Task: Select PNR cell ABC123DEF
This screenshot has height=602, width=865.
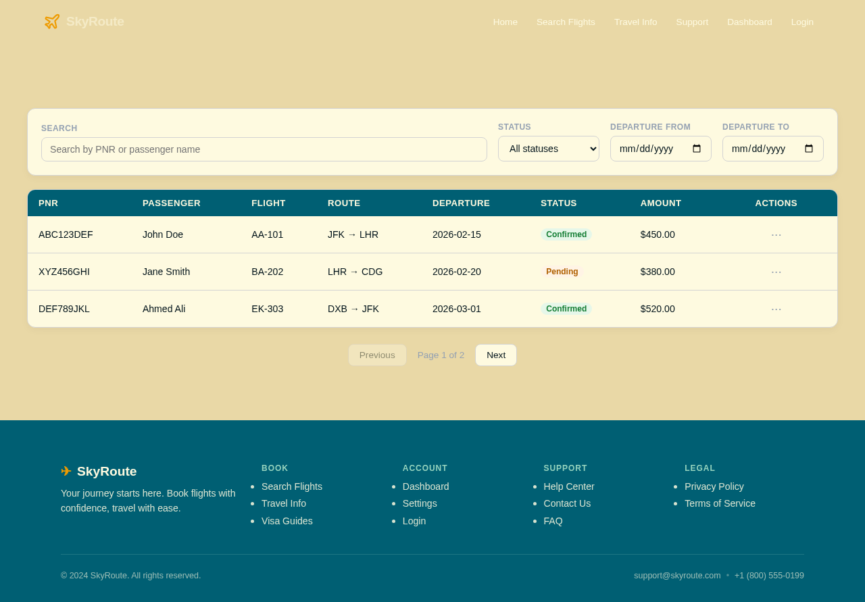Action: coord(66,234)
